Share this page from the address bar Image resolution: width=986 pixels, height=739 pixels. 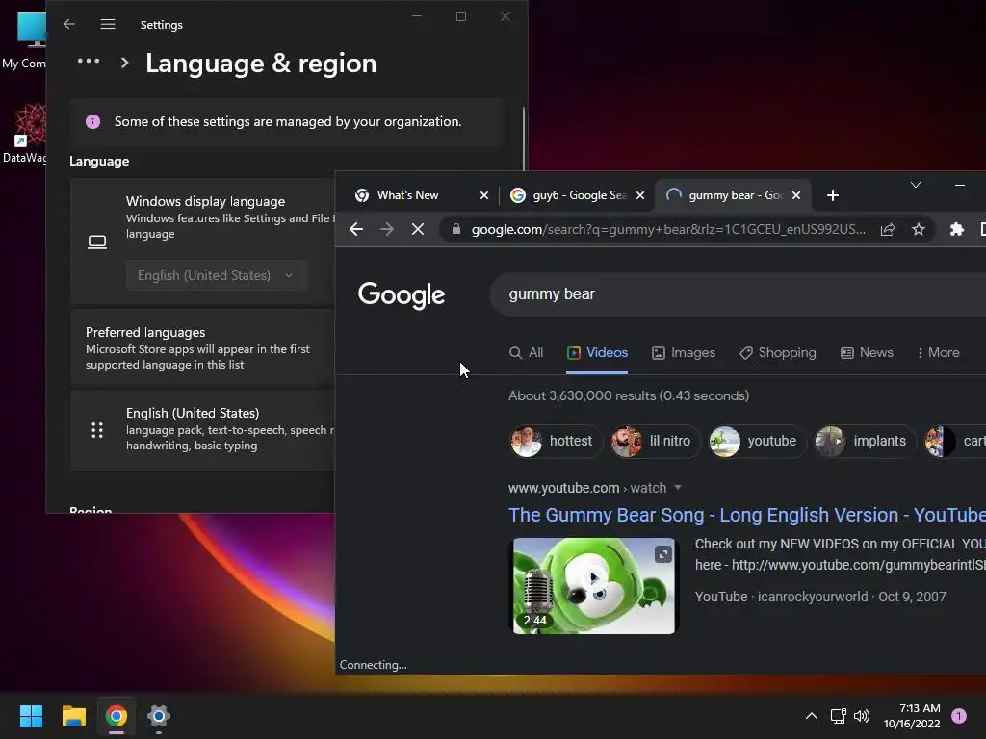(887, 229)
